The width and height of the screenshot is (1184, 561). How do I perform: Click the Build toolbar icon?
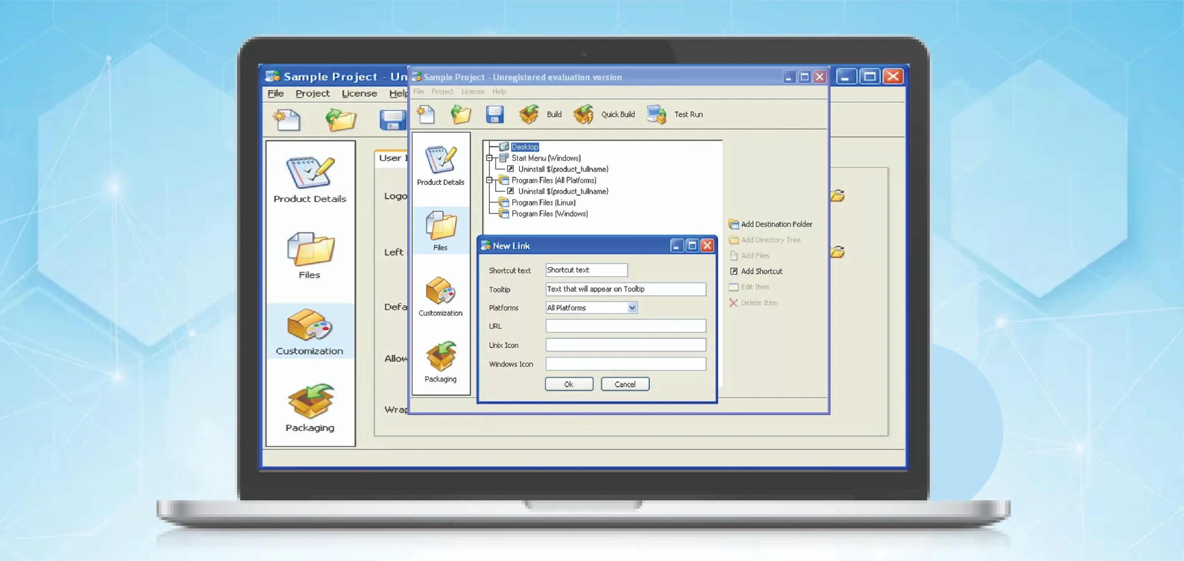pyautogui.click(x=529, y=114)
